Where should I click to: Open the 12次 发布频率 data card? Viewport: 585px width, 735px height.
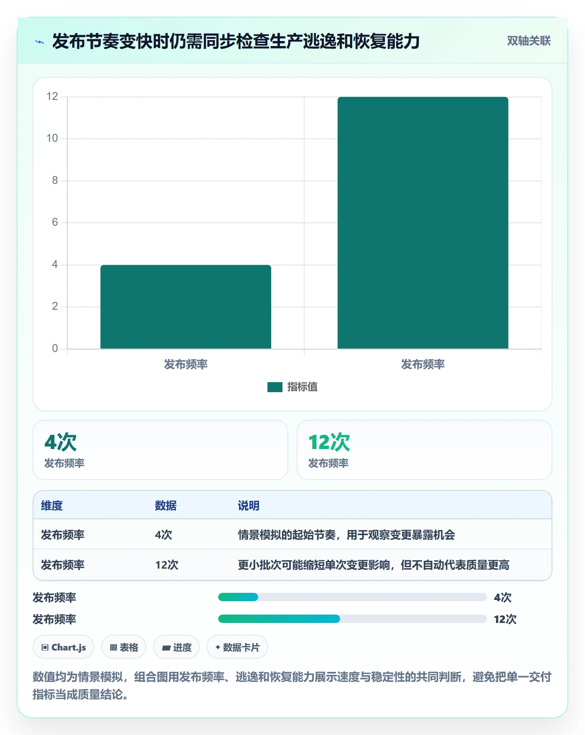tap(424, 450)
